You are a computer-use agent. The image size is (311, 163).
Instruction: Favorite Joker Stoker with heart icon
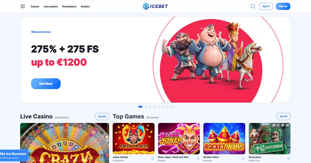(x=153, y=159)
